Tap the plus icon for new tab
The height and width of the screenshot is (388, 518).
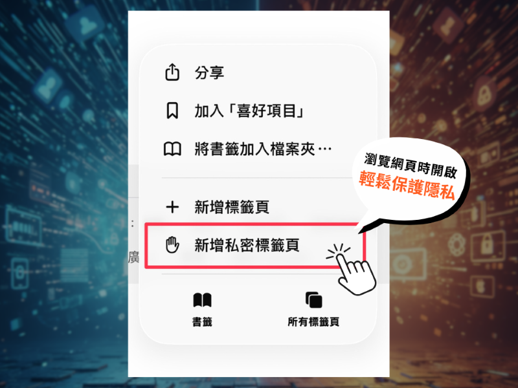pyautogui.click(x=172, y=207)
